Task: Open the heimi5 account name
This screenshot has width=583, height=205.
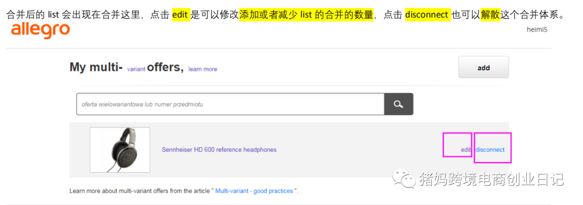Action: point(537,29)
